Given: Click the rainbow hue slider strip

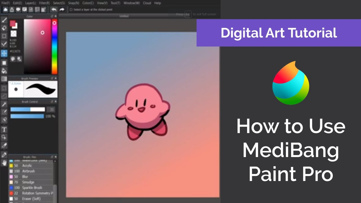Looking at the screenshot, I should [54, 47].
